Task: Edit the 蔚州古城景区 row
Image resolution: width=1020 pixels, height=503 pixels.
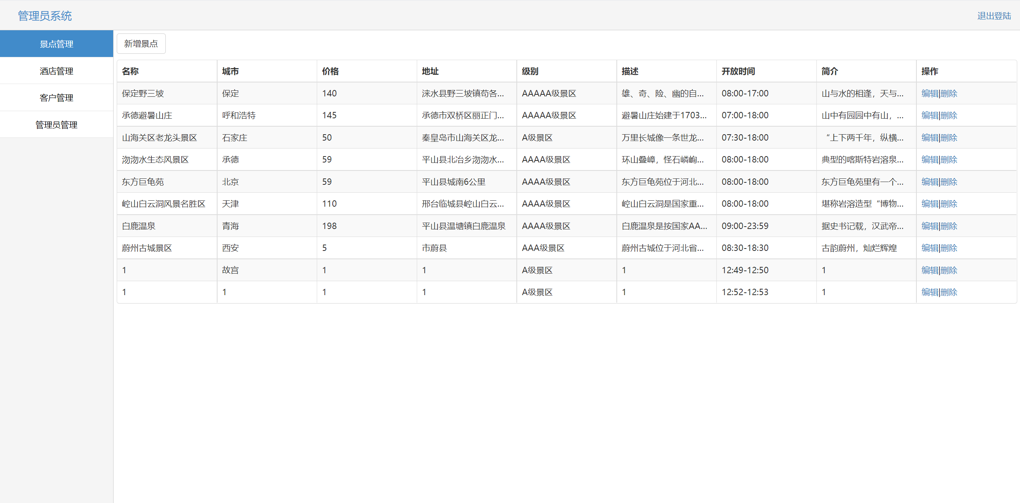Action: pyautogui.click(x=930, y=248)
